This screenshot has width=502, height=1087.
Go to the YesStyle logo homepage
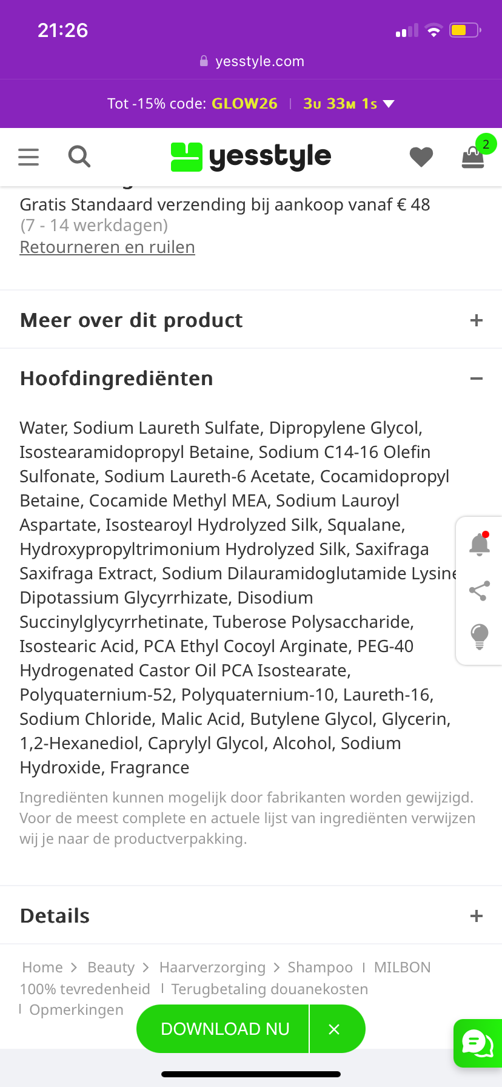(x=251, y=157)
